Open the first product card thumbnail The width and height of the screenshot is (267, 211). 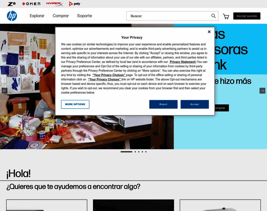pyautogui.click(x=47, y=205)
